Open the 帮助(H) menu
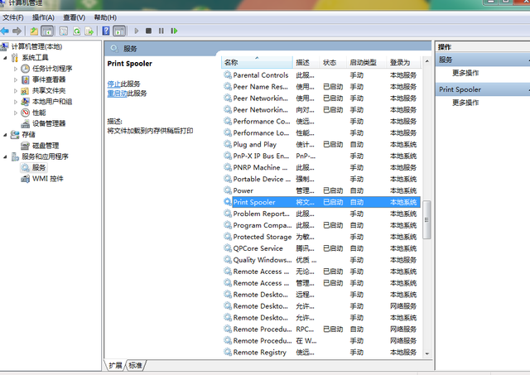Screen dimensions: 530x375 coord(105,17)
